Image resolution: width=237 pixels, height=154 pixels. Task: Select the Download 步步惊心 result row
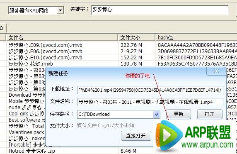(x=27, y=95)
